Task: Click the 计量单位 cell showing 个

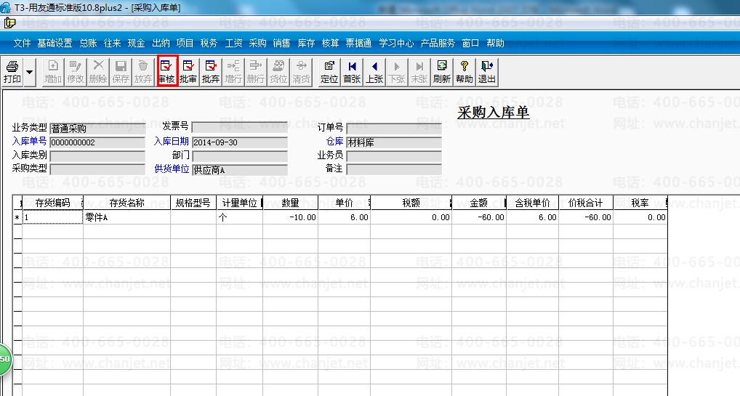Action: coord(240,217)
